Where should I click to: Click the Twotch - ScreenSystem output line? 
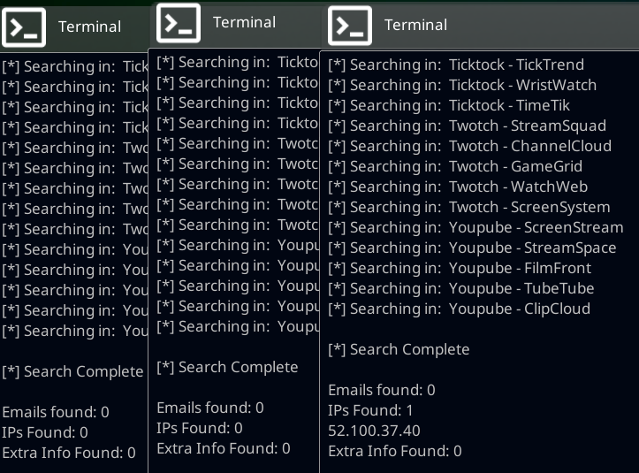coord(469,207)
